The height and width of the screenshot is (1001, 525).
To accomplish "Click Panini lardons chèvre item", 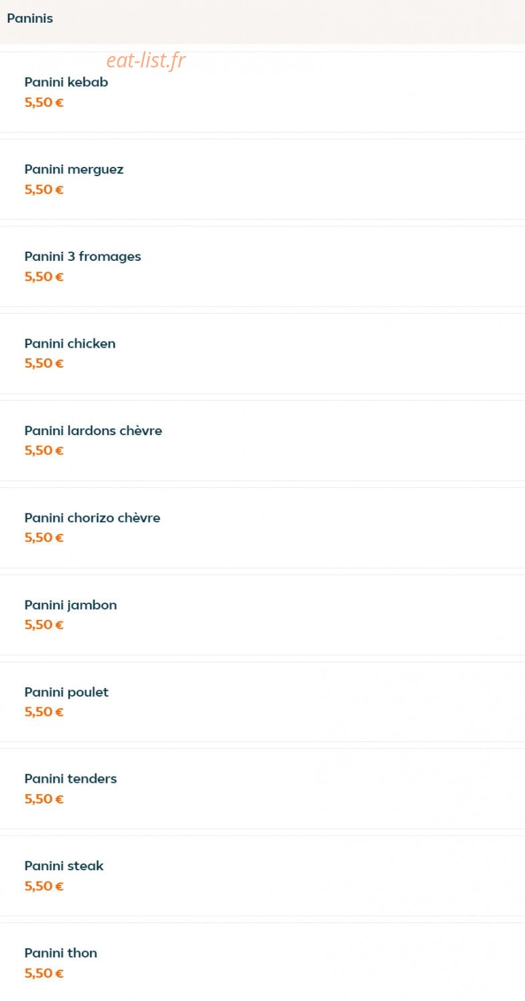I will coord(262,440).
